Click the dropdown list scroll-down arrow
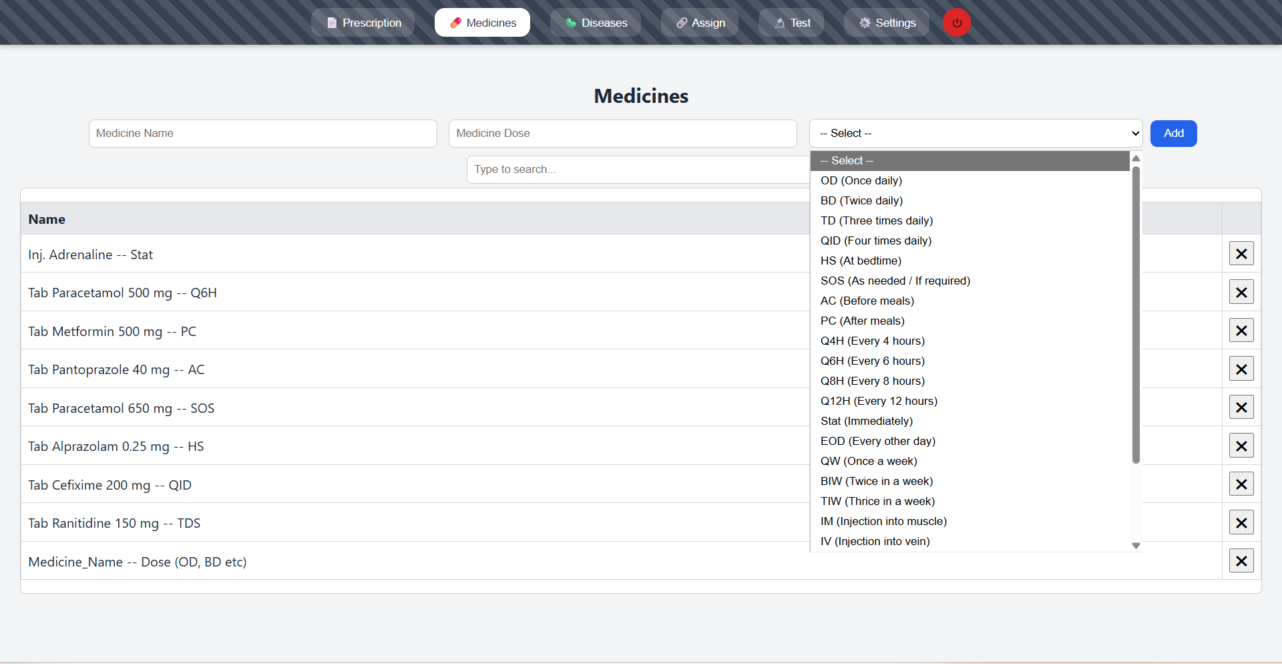1282x664 pixels. [1136, 546]
